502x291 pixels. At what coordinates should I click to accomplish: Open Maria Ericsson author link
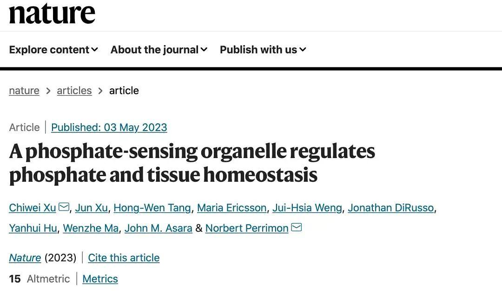click(x=231, y=208)
